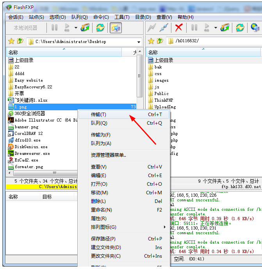Screen dimensions: 262x269
Task: Open the local path dropdown for Desktop
Action: click(x=139, y=41)
